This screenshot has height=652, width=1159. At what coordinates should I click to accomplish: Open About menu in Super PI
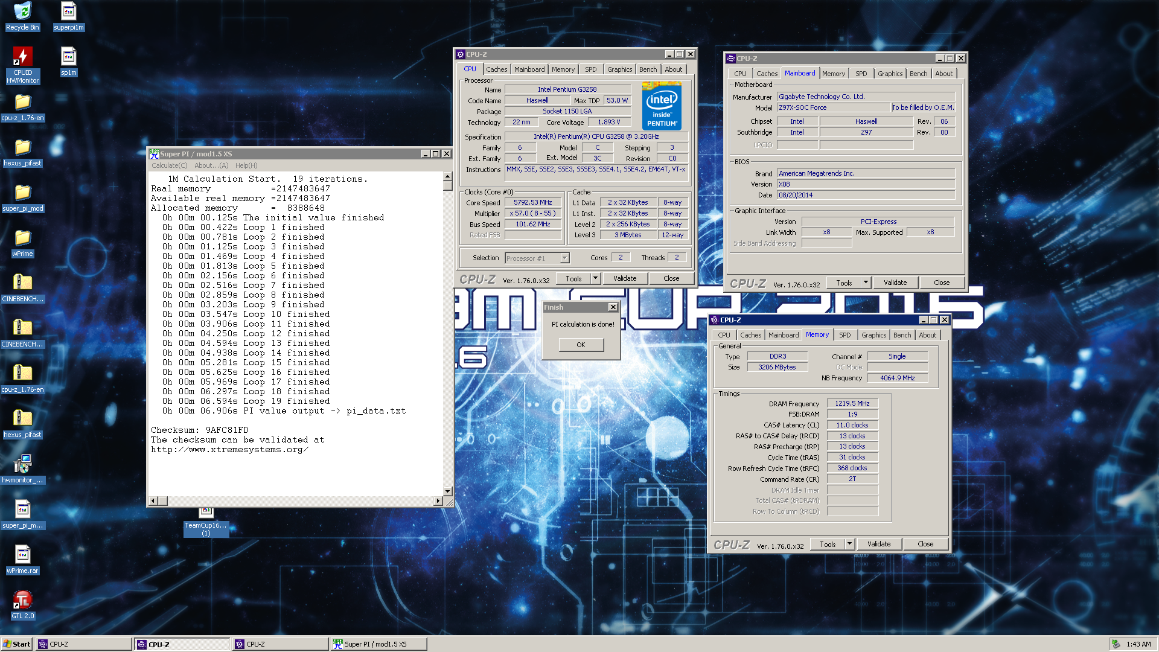(x=211, y=165)
